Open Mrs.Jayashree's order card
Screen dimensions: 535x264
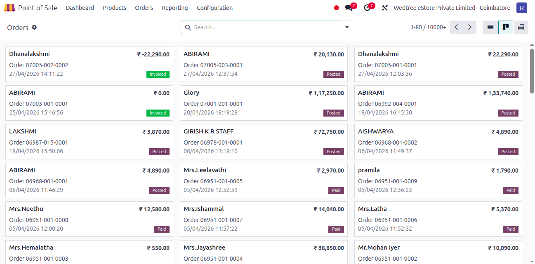(264, 252)
